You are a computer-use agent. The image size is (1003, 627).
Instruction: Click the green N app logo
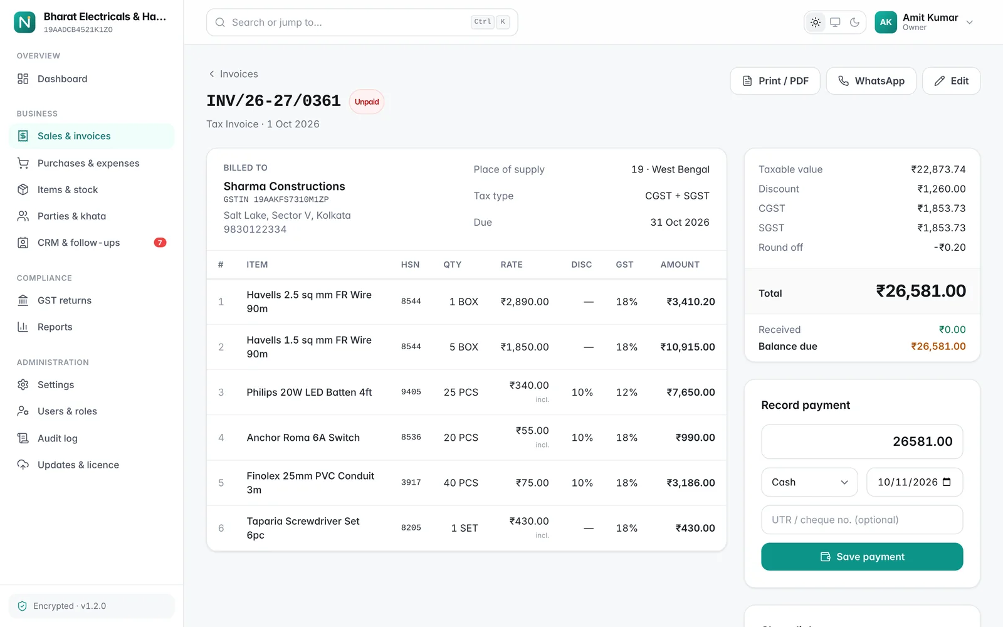coord(24,22)
